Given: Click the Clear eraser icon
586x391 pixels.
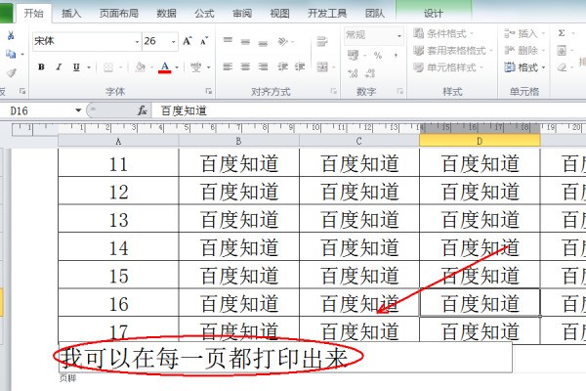Looking at the screenshot, I should pyautogui.click(x=562, y=67).
